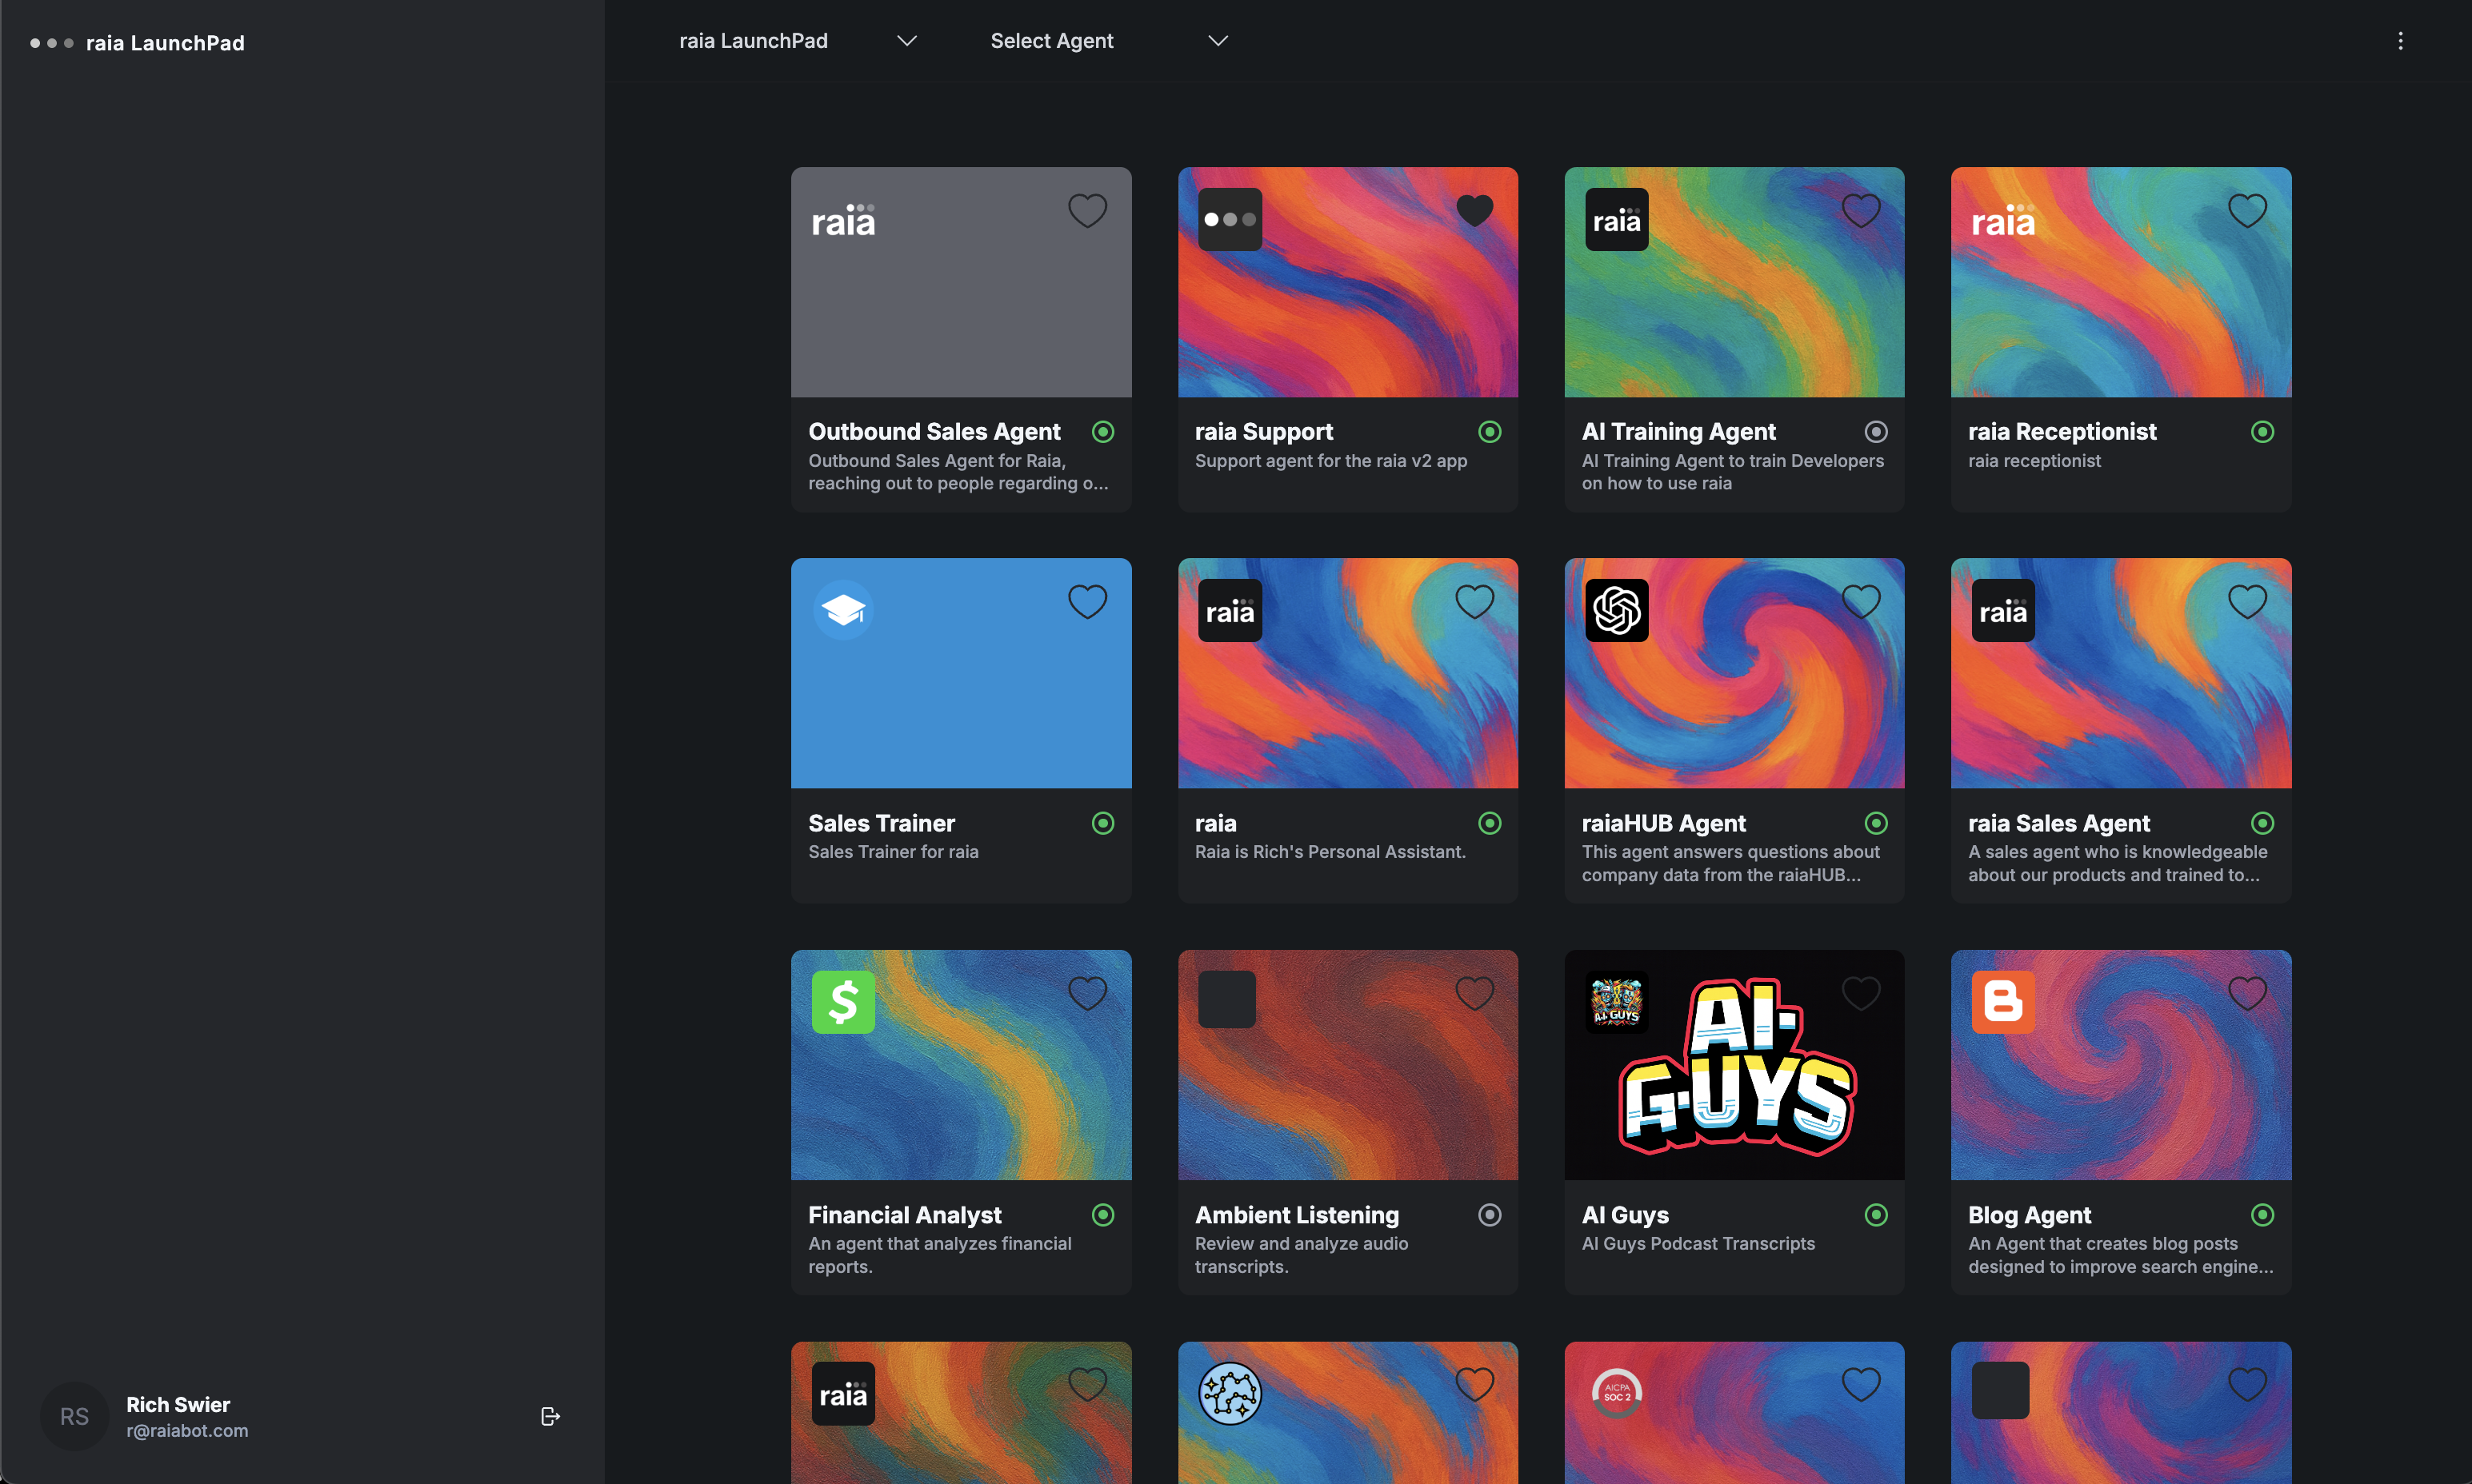Heart the AI Guys agent card

click(1860, 993)
